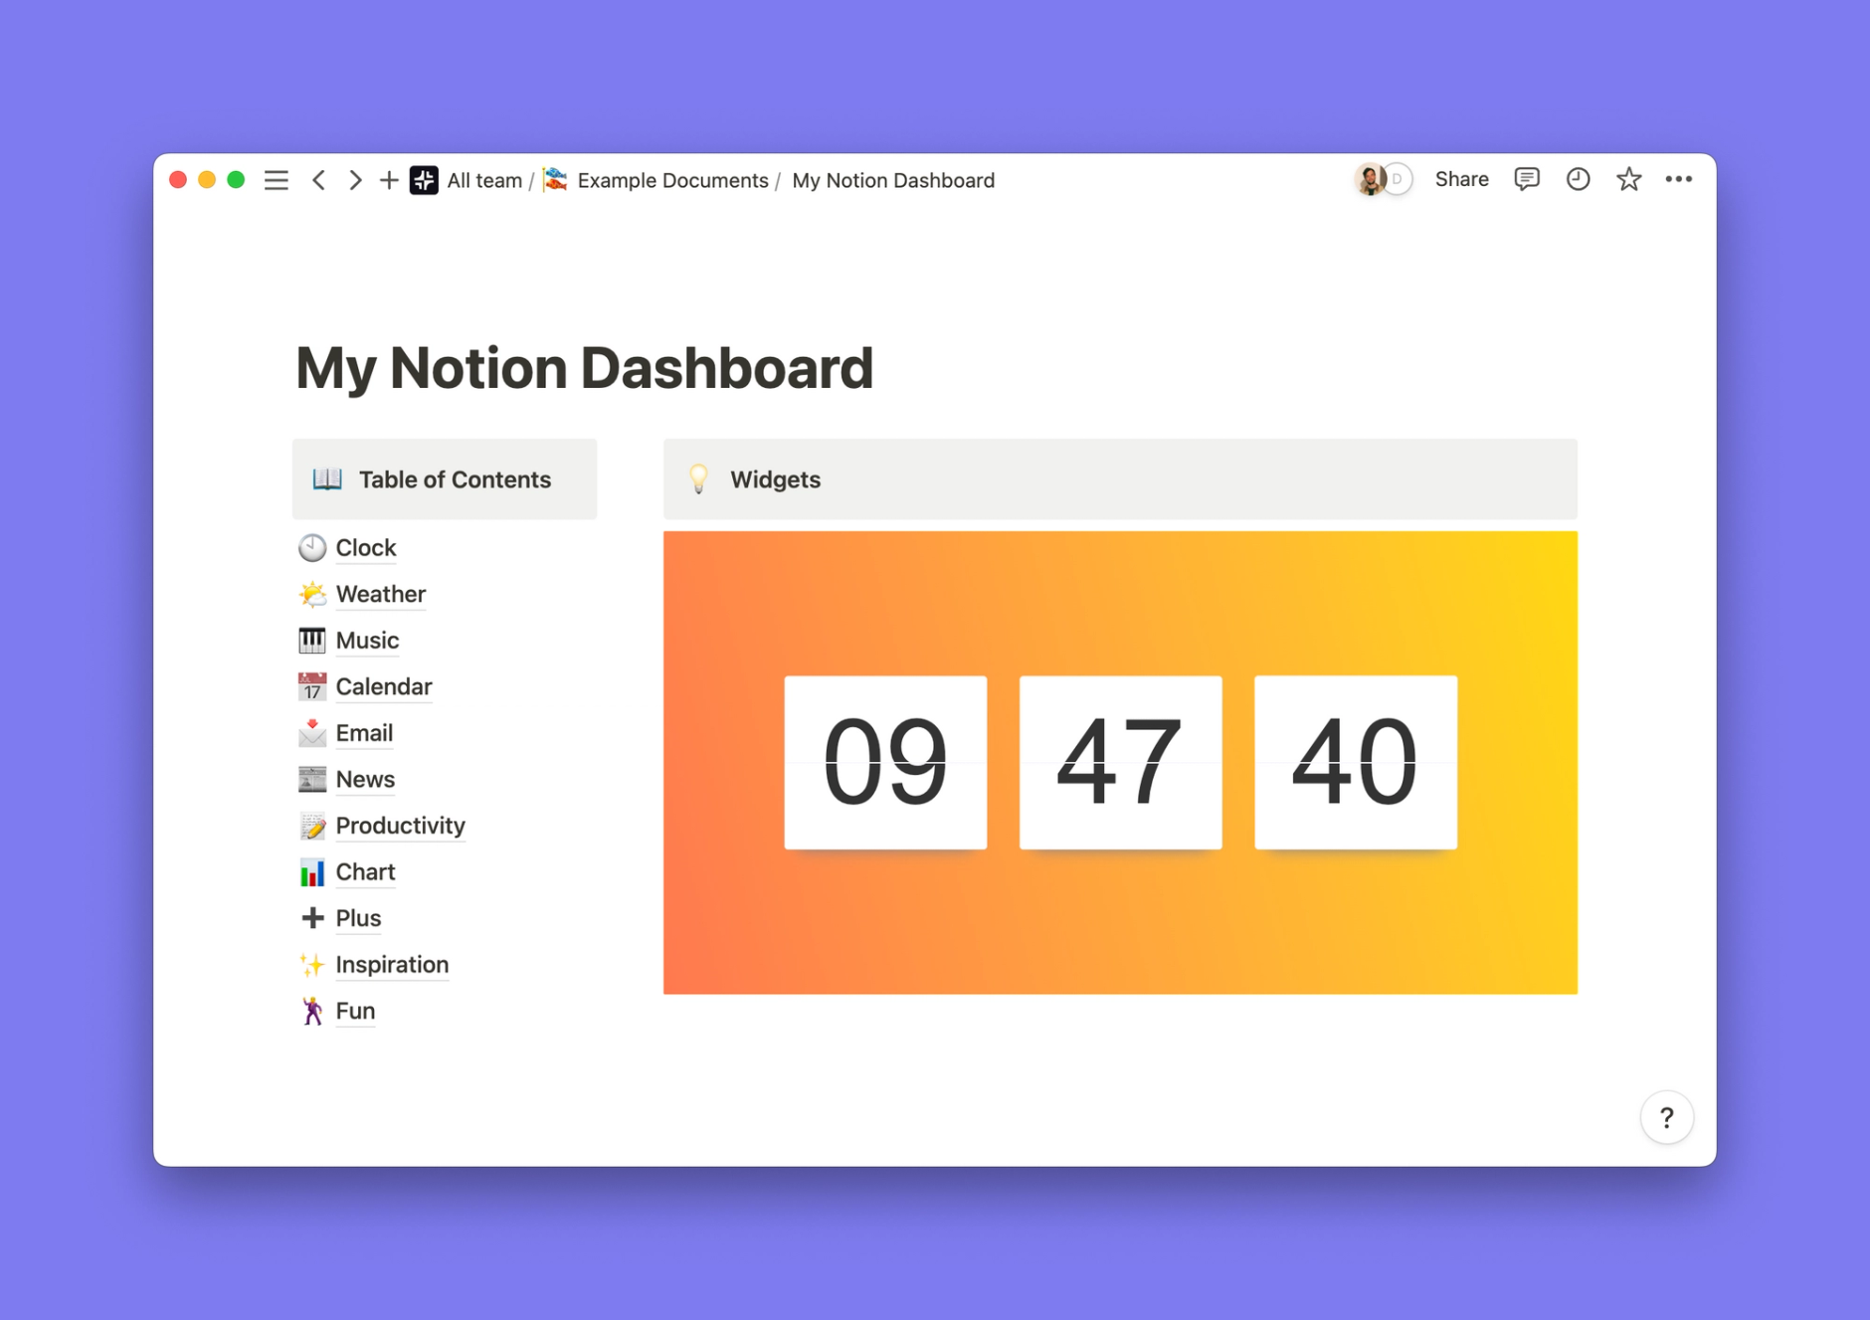Open the help question mark button
1870x1320 pixels.
pos(1667,1118)
